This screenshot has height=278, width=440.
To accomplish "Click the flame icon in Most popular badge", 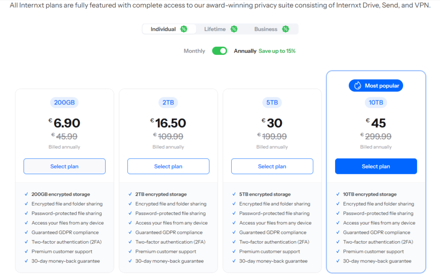I will tap(357, 86).
